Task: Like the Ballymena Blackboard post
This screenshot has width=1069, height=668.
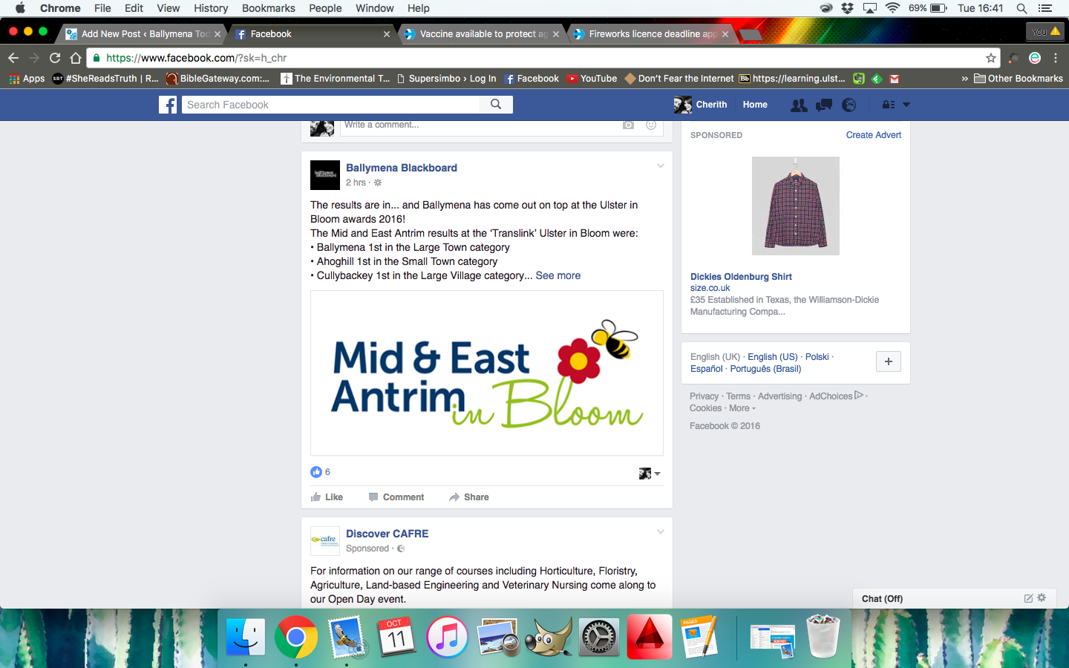Action: coord(327,497)
